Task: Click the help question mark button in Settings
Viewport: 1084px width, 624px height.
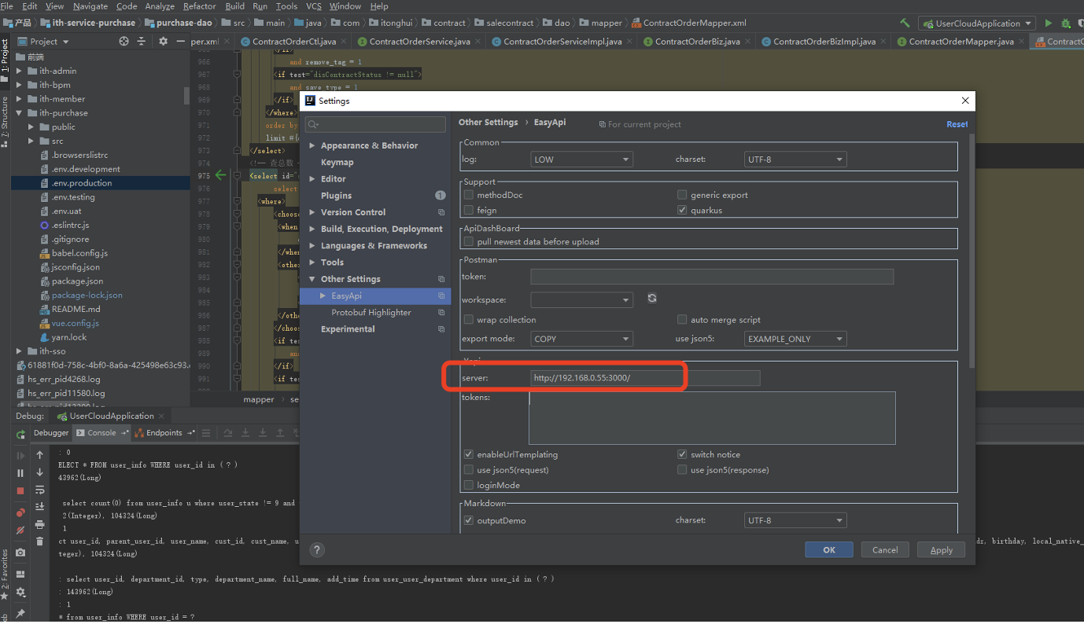Action: point(317,550)
